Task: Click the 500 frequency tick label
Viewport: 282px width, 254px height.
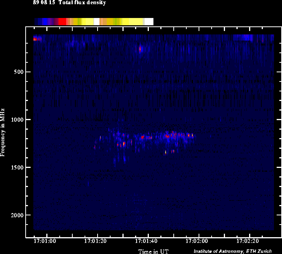Action: (19, 72)
